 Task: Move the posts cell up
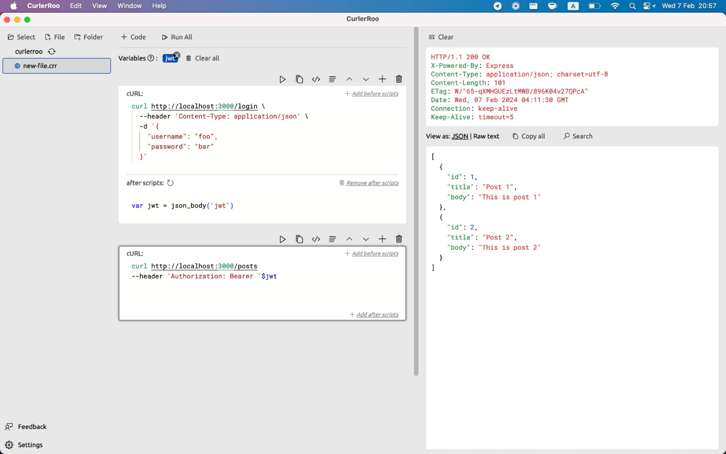[349, 239]
